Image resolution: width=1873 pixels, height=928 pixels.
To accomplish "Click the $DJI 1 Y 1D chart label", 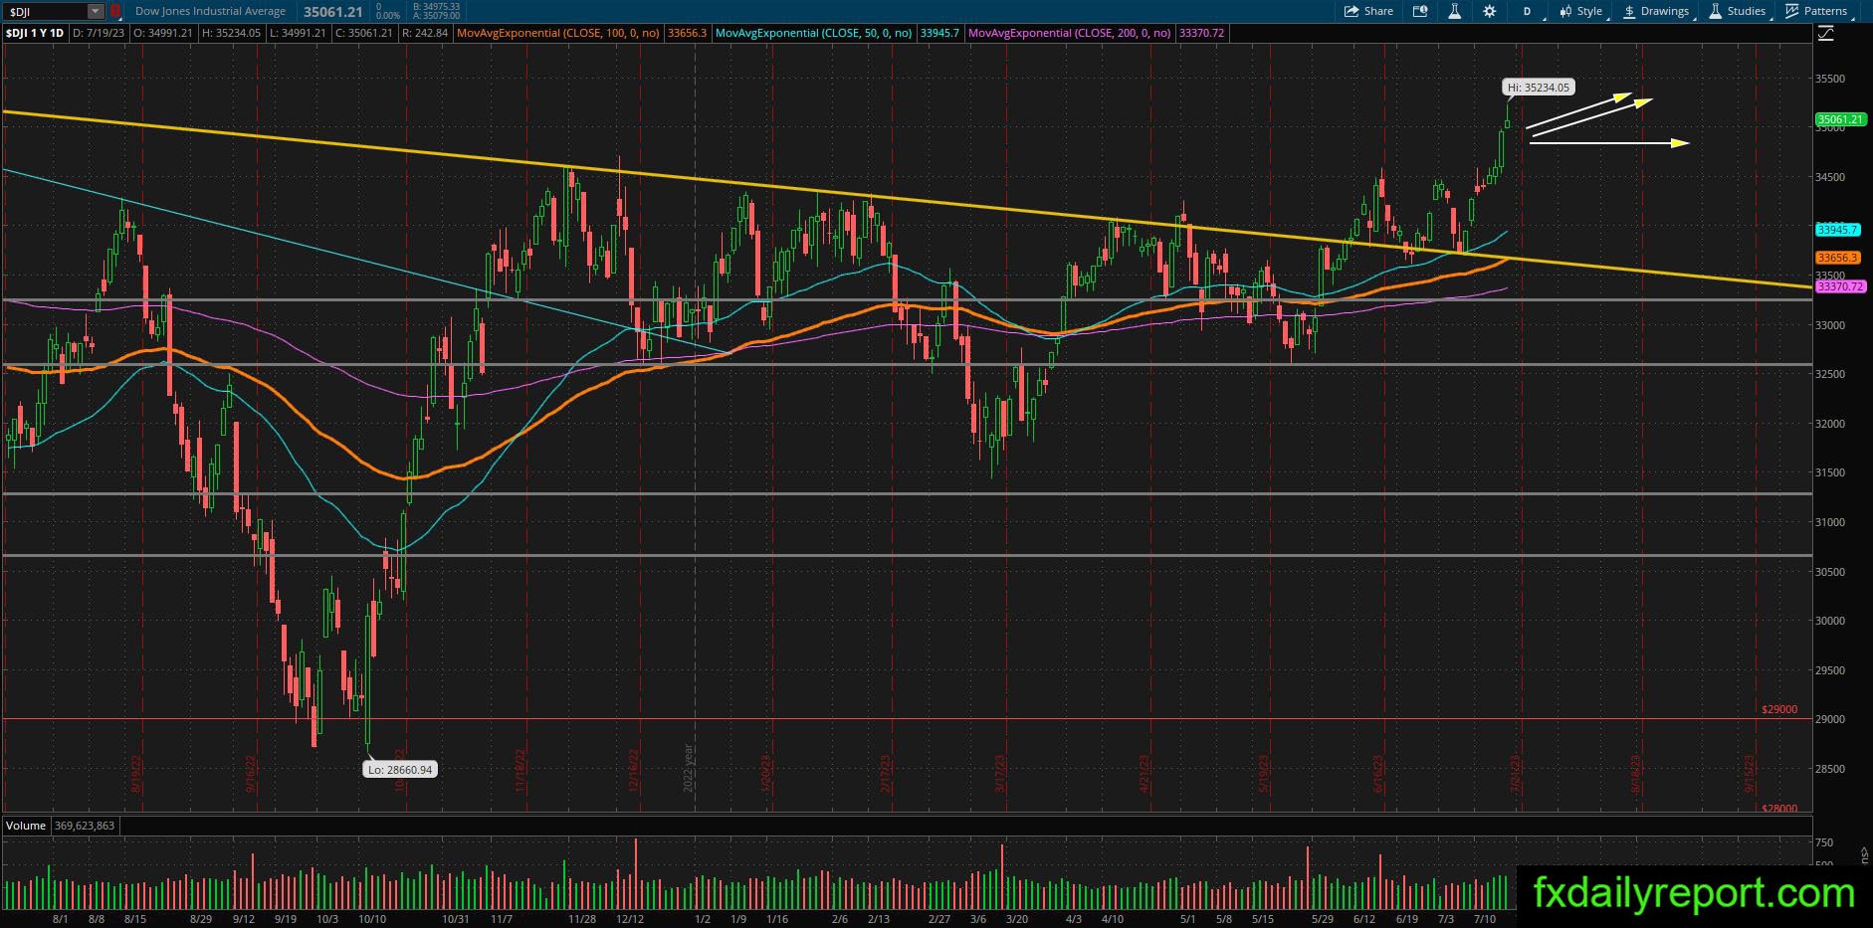I will (x=35, y=33).
